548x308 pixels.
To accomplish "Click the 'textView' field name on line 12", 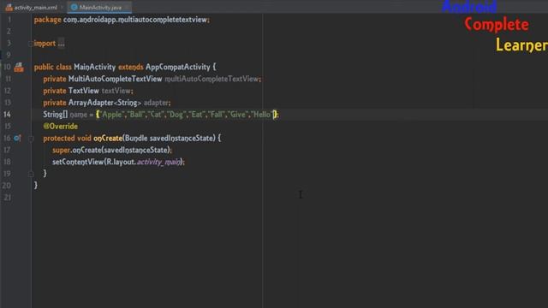I will tap(116, 91).
